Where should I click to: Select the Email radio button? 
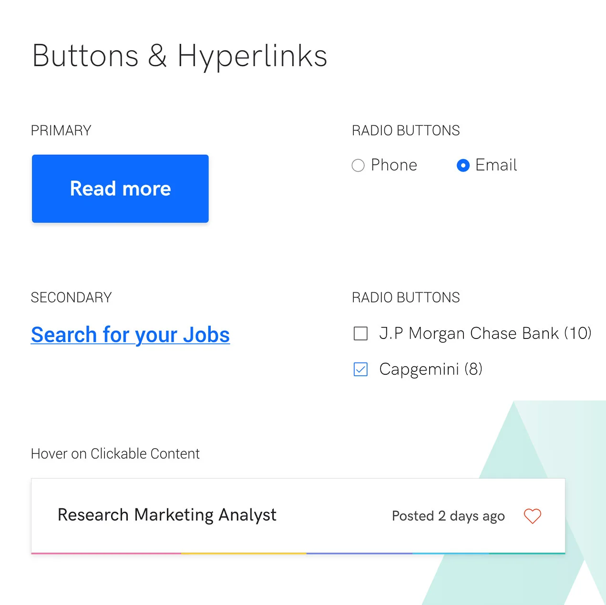[x=463, y=165]
